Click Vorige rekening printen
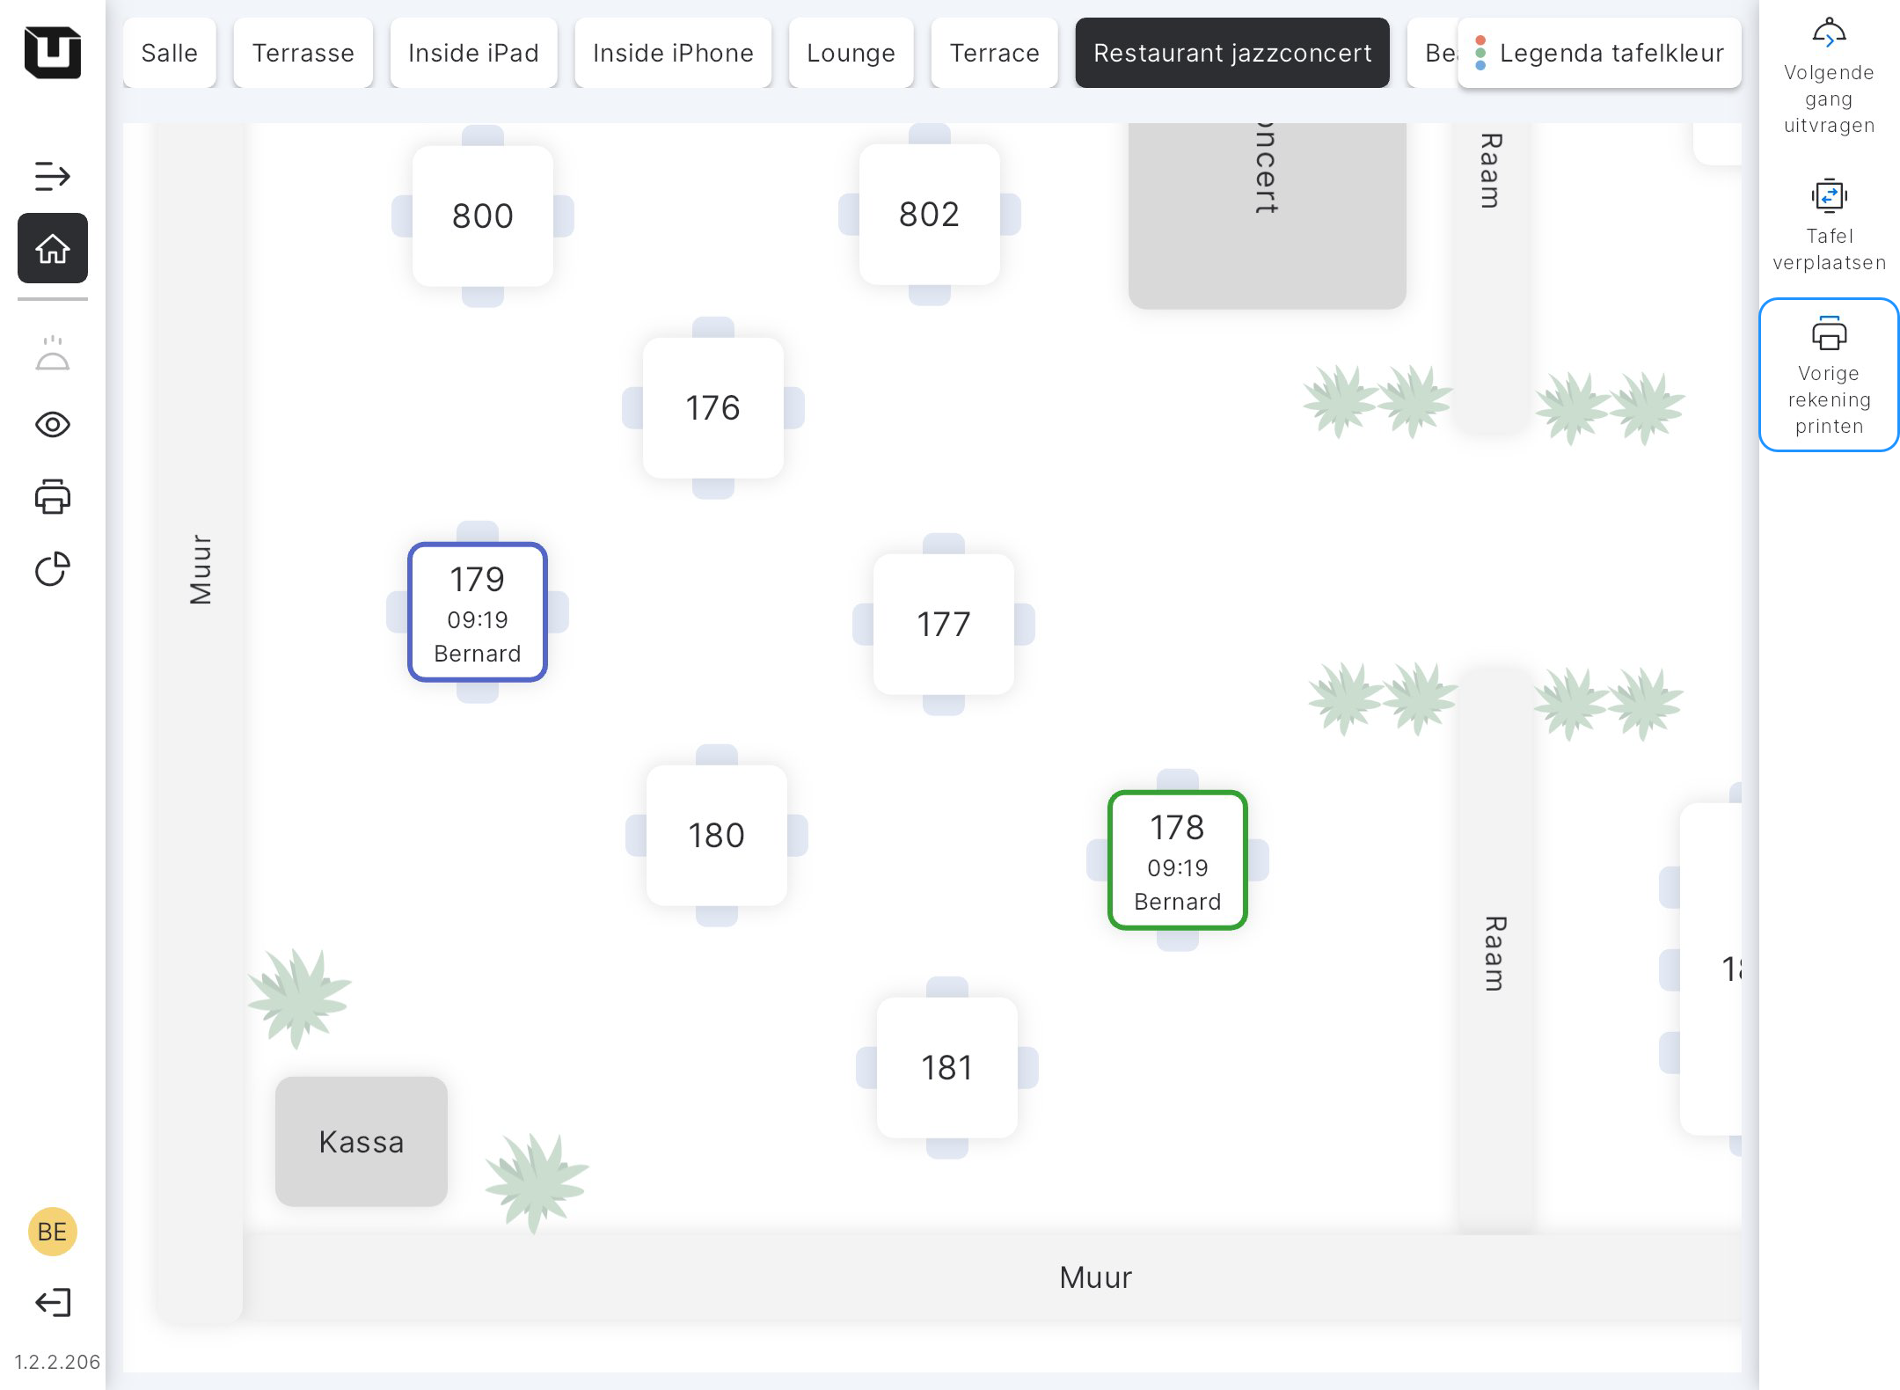Viewport: 1900px width, 1390px height. tap(1829, 376)
